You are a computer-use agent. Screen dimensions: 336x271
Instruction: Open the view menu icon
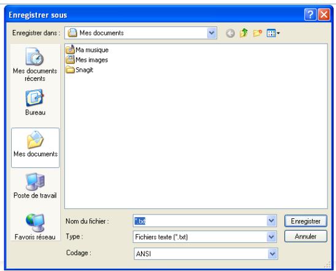pos(273,33)
